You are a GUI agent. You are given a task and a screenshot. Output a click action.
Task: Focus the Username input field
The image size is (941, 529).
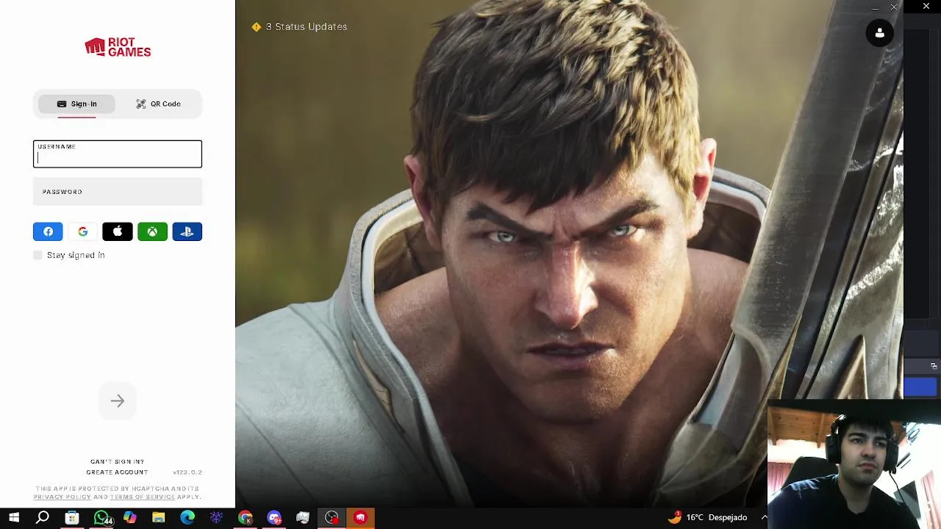pos(118,154)
